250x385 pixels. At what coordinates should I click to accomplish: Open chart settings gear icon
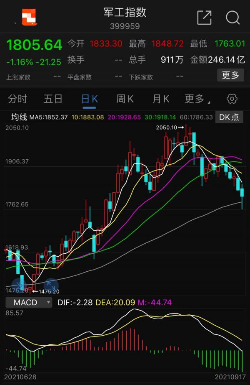[232, 99]
